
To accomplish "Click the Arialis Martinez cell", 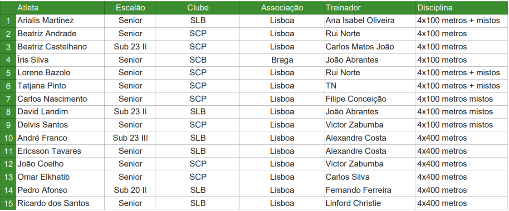I will pos(45,20).
